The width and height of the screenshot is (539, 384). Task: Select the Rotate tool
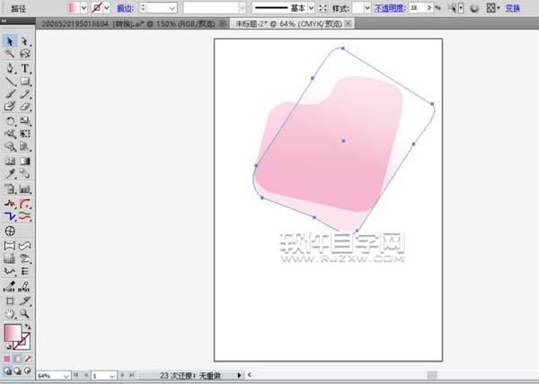click(10, 121)
